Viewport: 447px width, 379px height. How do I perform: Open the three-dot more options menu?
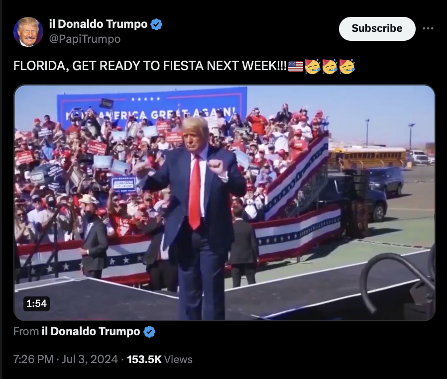[428, 28]
